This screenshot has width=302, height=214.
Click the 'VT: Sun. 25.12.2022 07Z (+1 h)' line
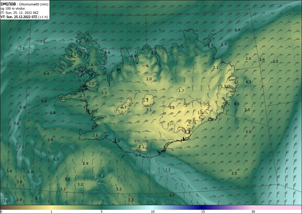click(x=24, y=17)
